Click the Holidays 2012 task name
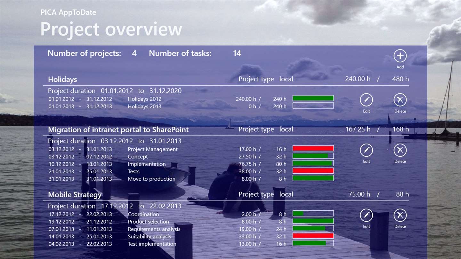This screenshot has height=259, width=461. (144, 99)
